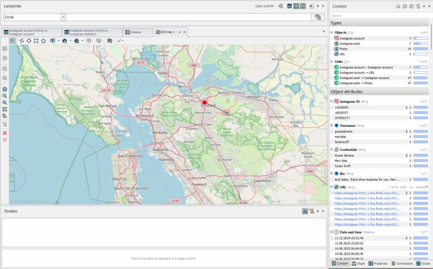The image size is (433, 269).
Task: Open the add map layer dropdown arrow
Action: (58, 41)
